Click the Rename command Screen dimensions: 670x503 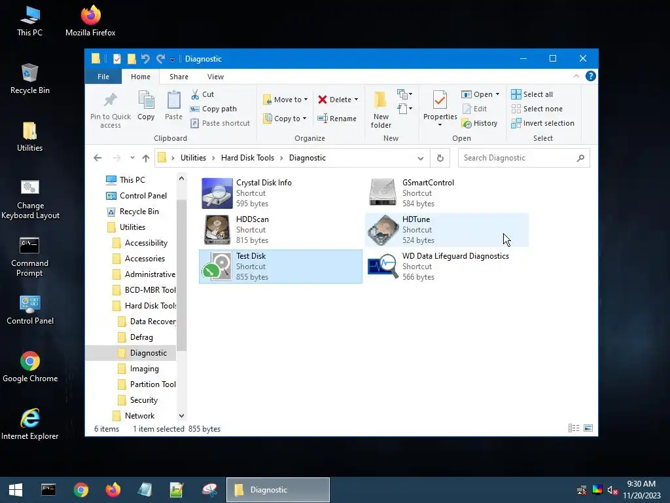point(337,119)
